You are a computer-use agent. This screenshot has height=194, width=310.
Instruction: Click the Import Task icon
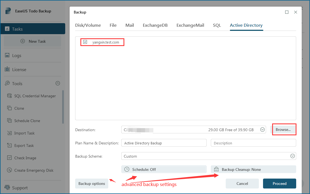click(x=9, y=133)
